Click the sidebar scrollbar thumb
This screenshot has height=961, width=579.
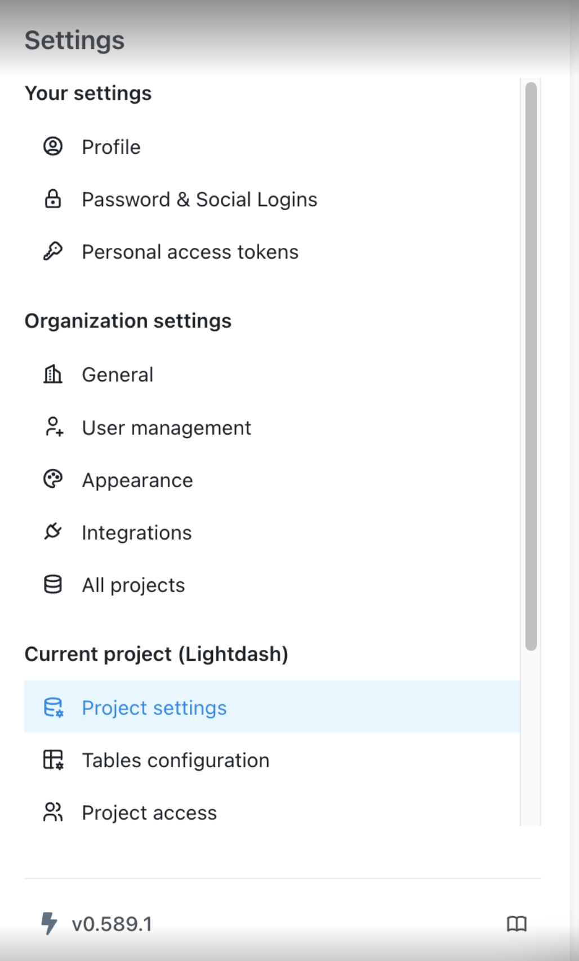[x=531, y=366]
